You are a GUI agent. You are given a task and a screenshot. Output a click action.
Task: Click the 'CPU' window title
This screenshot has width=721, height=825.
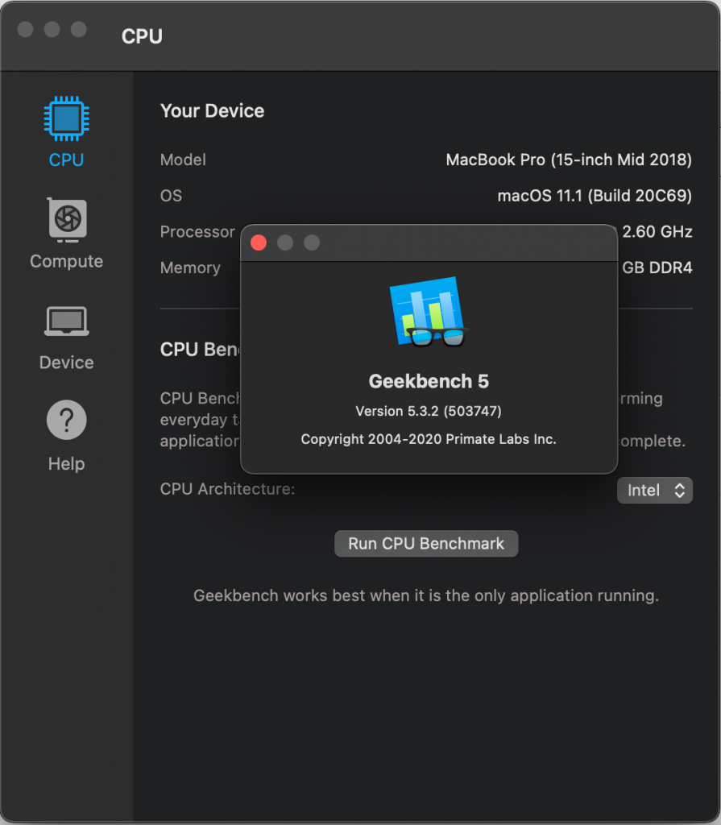142,36
